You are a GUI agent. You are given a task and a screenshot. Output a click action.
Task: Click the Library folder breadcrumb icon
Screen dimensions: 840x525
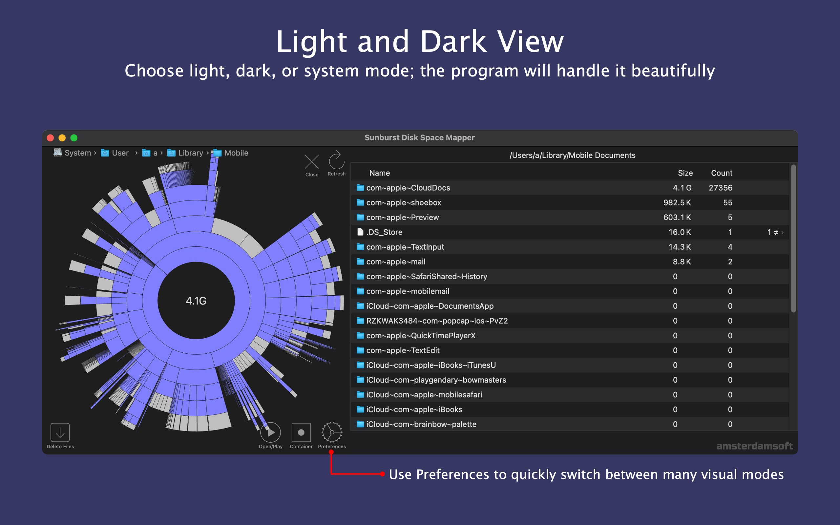[x=171, y=153]
